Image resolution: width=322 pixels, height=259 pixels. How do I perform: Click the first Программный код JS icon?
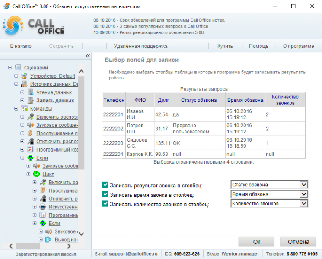[30, 149]
